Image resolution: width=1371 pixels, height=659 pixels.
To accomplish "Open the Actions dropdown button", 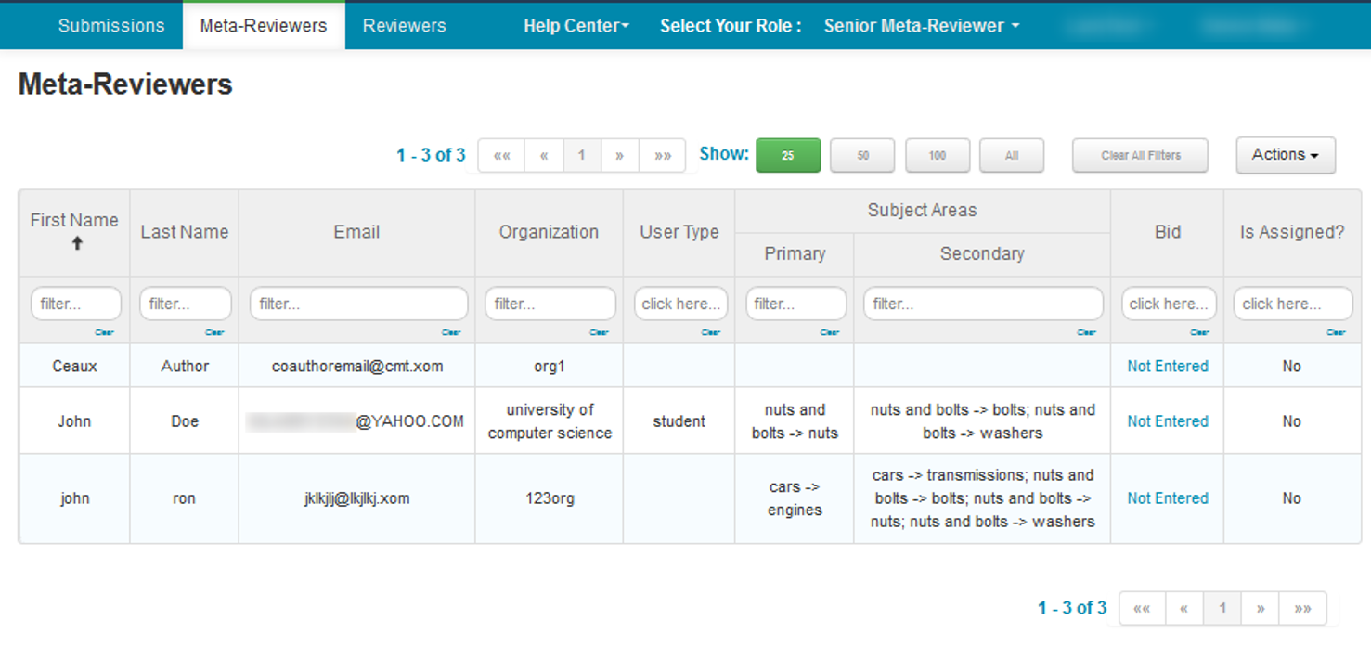I will (x=1286, y=155).
